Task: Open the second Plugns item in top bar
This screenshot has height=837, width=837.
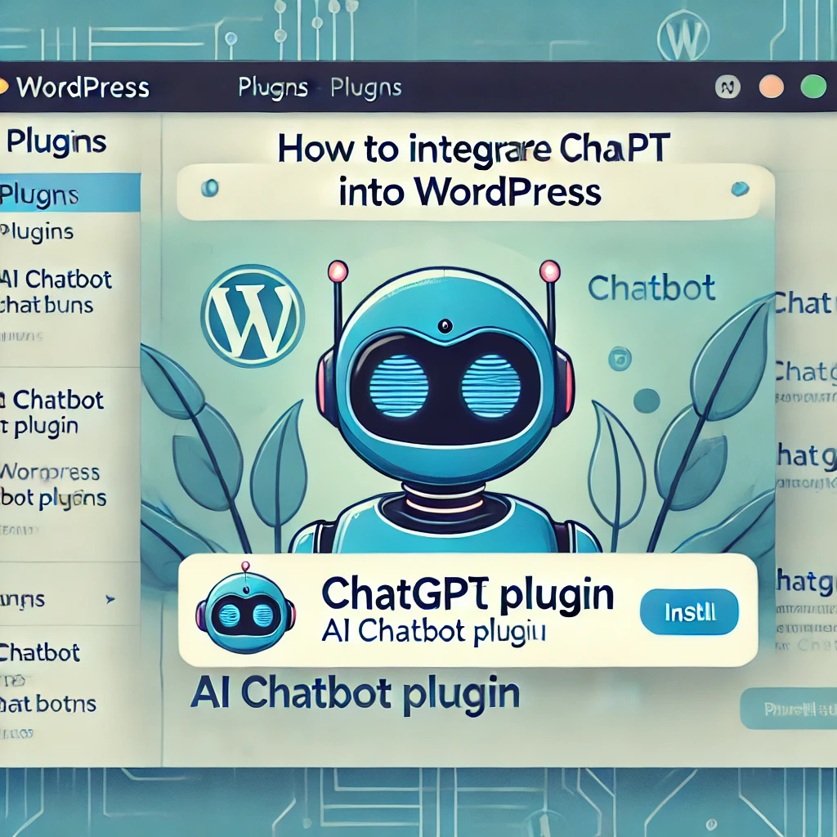Action: [x=365, y=88]
